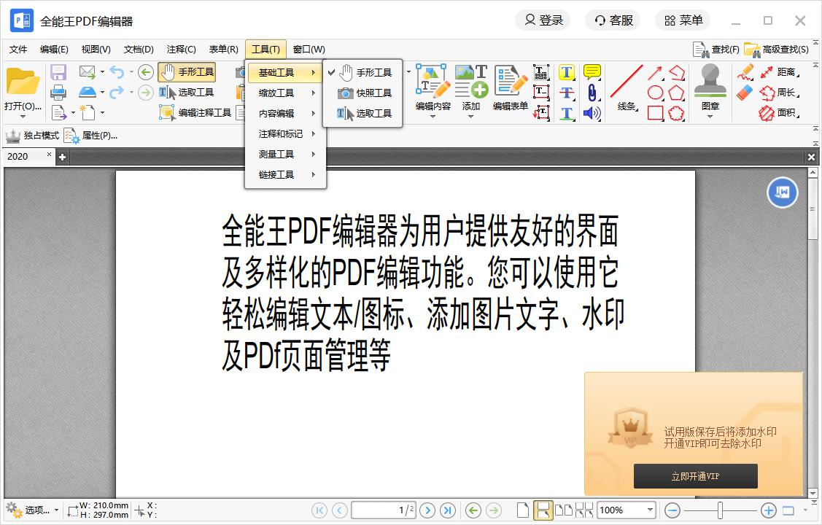
Task: Click the zoom slider handle
Action: 720,510
